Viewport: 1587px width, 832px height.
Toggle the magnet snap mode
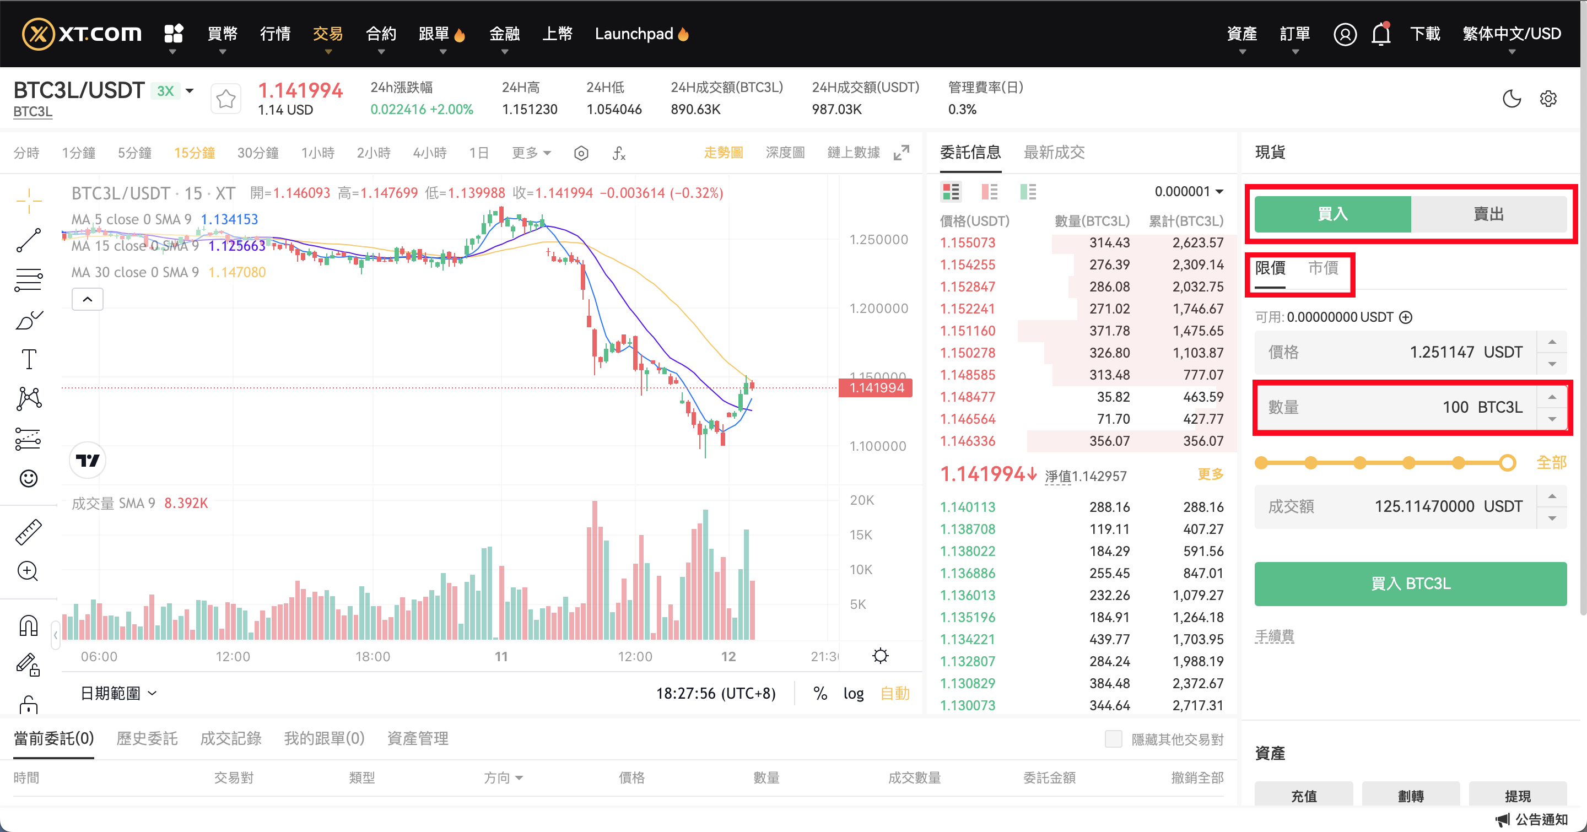click(x=28, y=626)
